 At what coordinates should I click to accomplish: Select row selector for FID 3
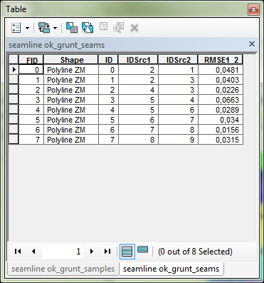coord(14,100)
